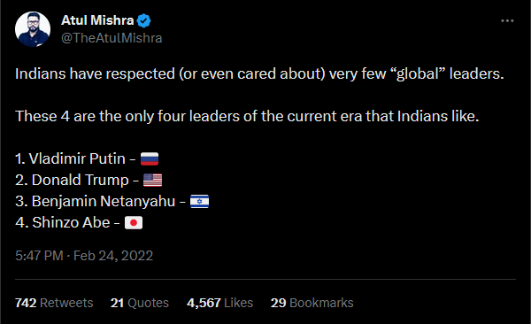
Task: Open Atul Mishra's profile picture
Action: [x=33, y=29]
